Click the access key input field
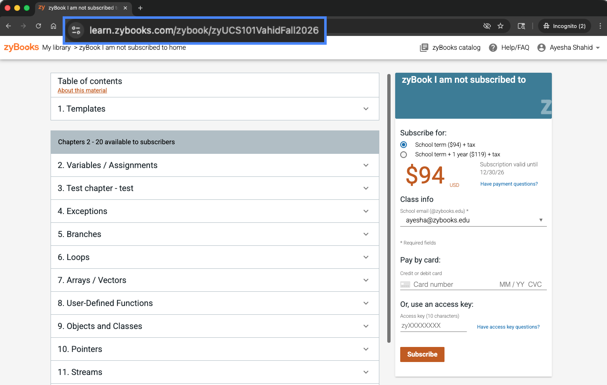 [433, 326]
